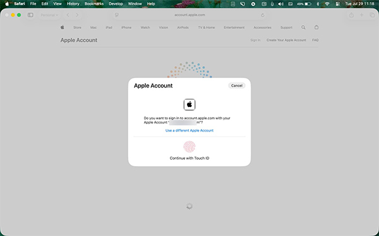Open the Store navigation link

[x=77, y=28]
